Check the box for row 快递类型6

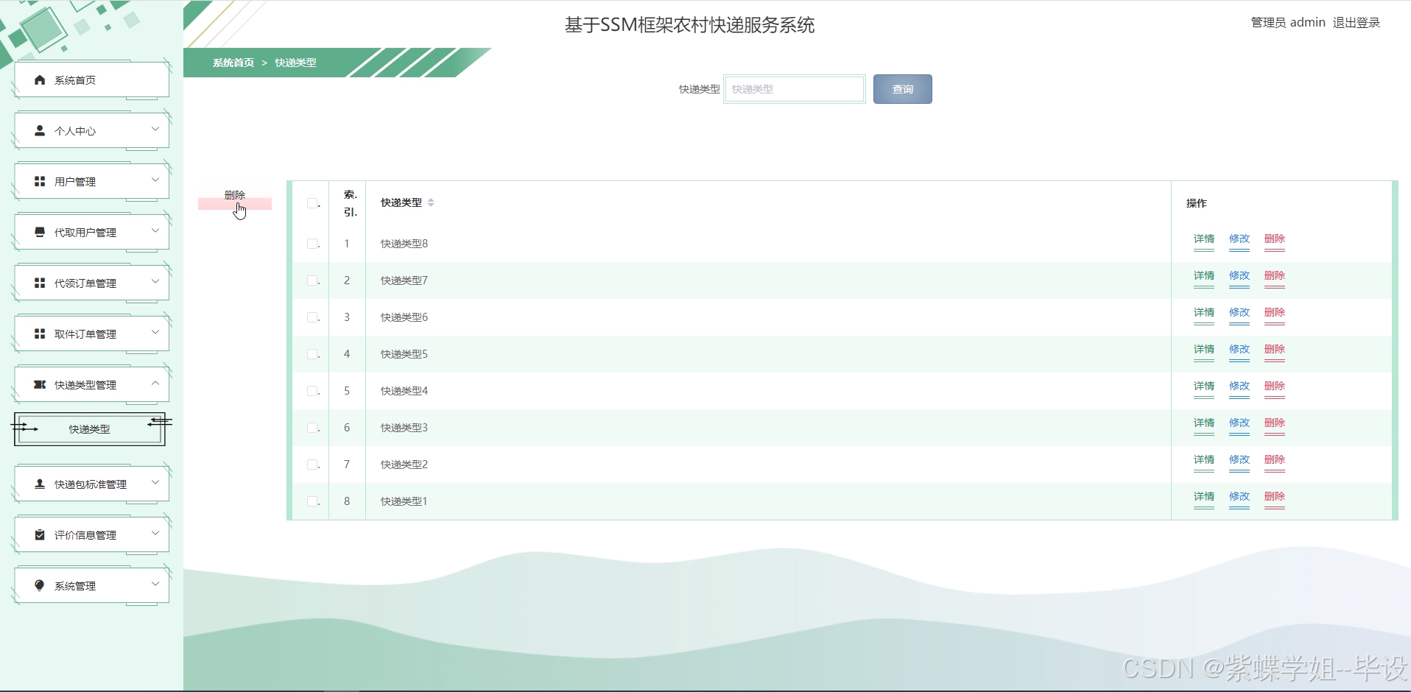click(x=312, y=317)
